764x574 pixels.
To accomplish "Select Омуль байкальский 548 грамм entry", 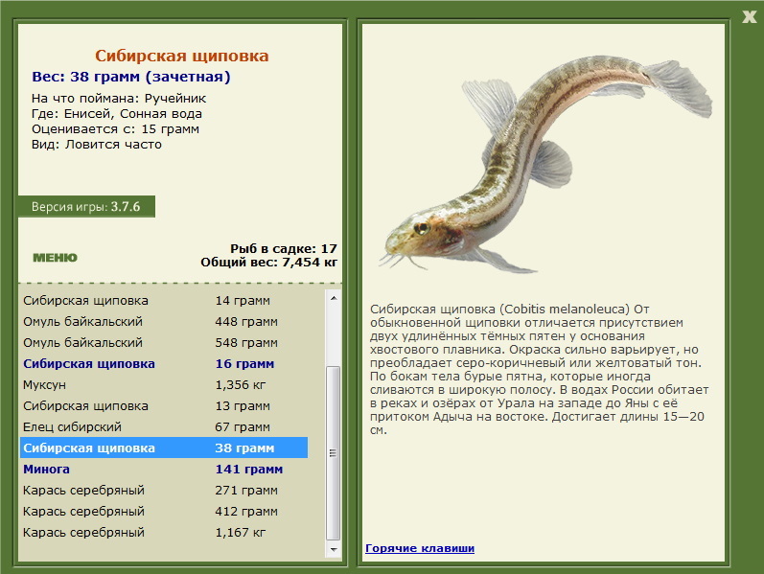I will [x=164, y=342].
